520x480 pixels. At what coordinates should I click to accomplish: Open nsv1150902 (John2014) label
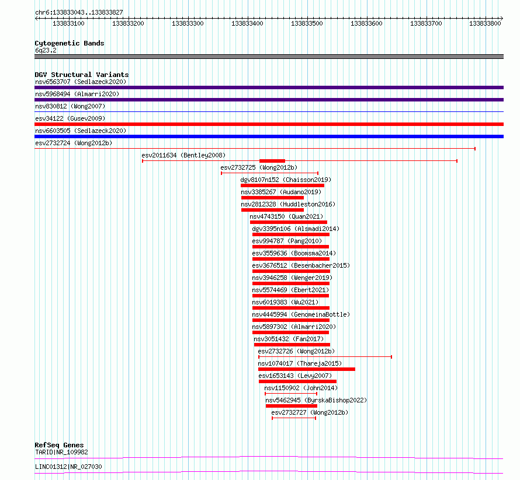[301, 388]
